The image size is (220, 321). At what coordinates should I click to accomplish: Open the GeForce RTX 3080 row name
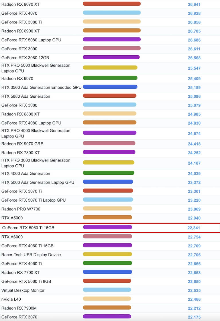pos(19,105)
